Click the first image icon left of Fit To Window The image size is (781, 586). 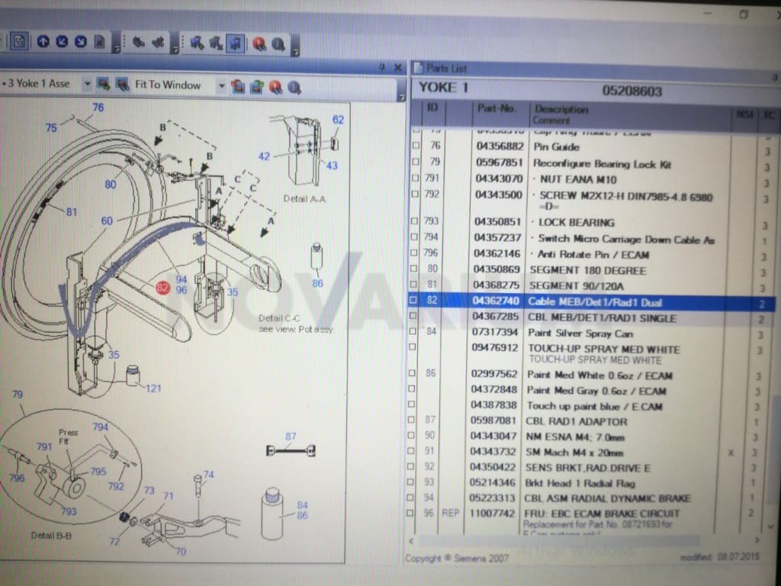point(103,84)
